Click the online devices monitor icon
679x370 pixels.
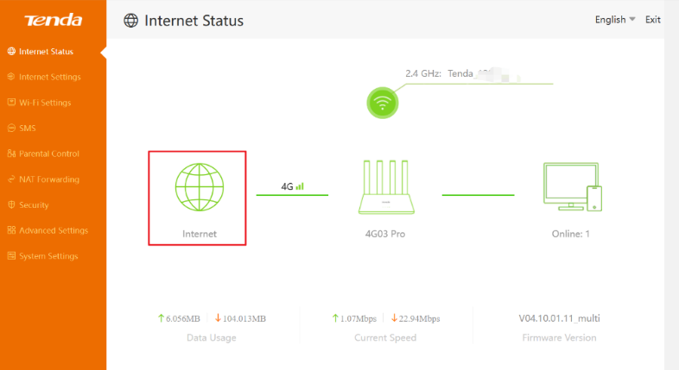click(x=573, y=187)
